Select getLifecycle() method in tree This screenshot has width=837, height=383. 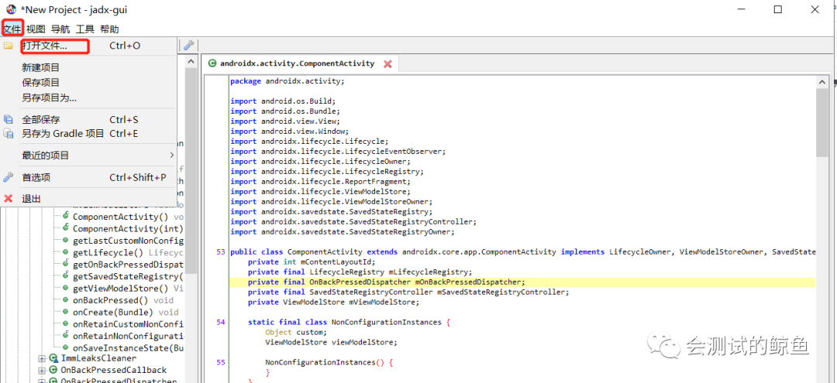(128, 252)
